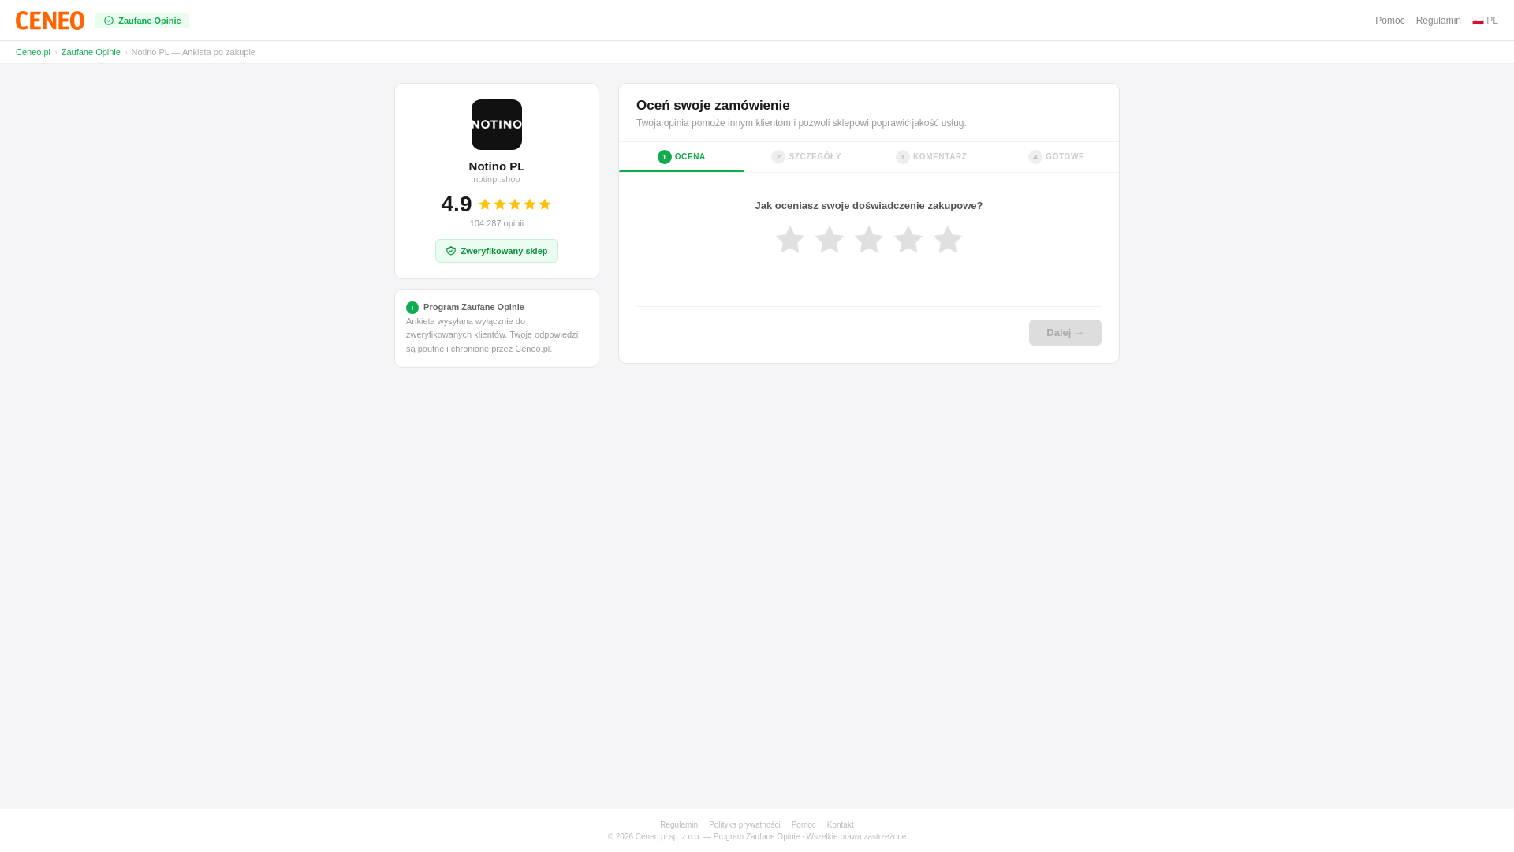Click the Ceneo logo
Viewport: 1514px width, 852px height.
(x=50, y=21)
